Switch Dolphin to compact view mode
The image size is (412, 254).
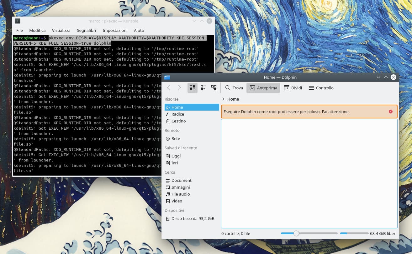coord(203,88)
